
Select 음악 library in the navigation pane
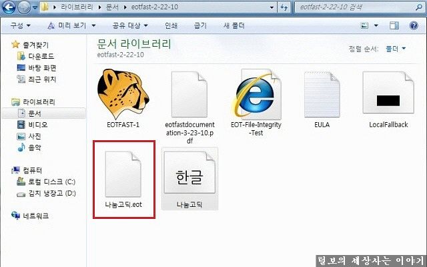point(35,148)
